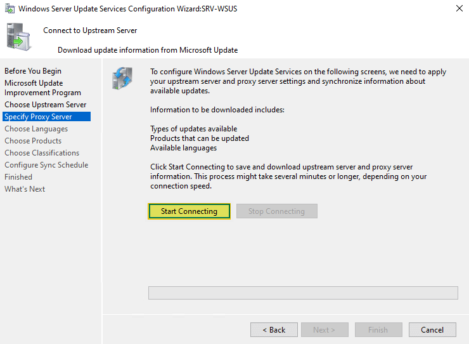Click the 'Available languages' line
Screen dimensions: 469x344
[183, 148]
